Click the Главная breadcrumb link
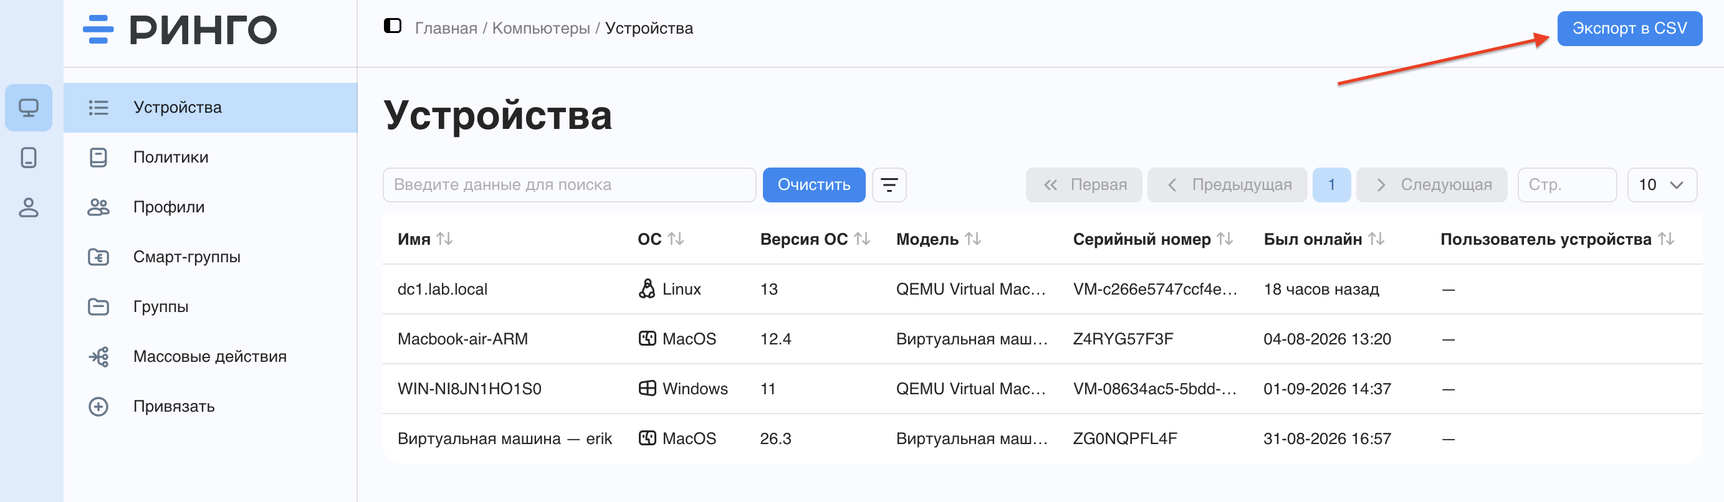Image resolution: width=1724 pixels, height=502 pixels. tap(446, 28)
